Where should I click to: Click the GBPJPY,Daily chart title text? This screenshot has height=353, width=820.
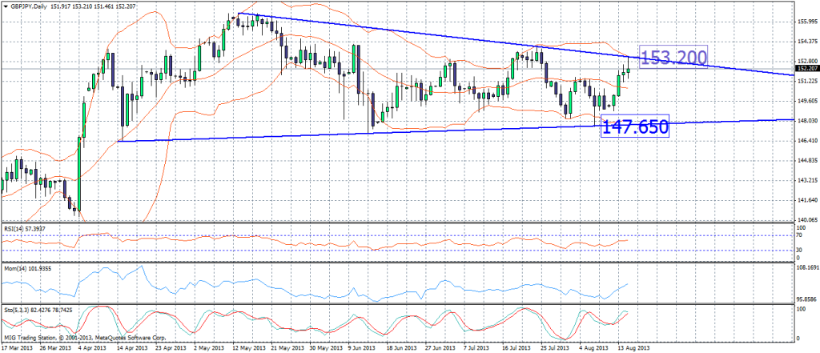[33, 6]
